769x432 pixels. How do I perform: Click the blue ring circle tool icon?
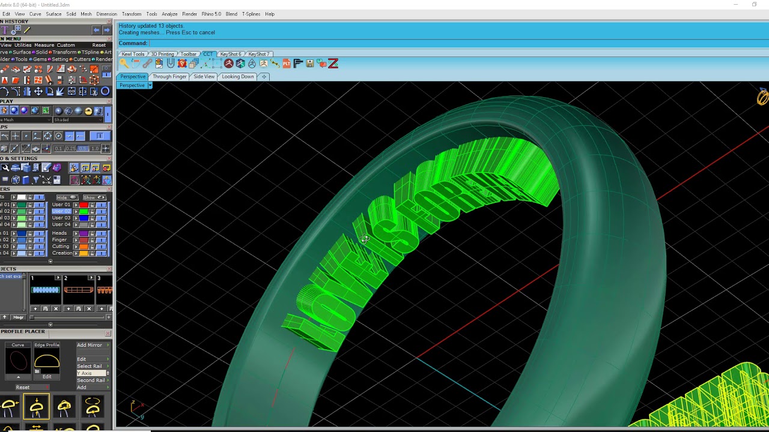coord(105,91)
